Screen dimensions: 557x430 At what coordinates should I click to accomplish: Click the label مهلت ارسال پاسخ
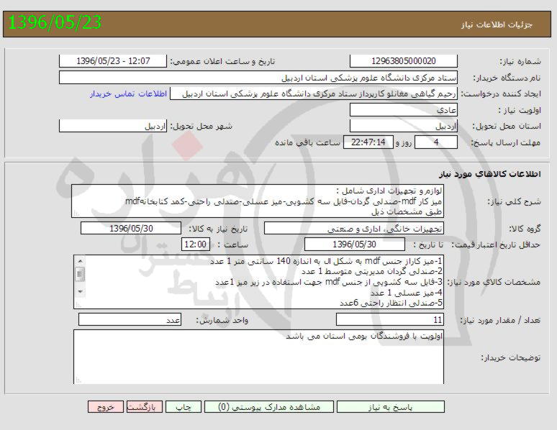[x=505, y=143]
